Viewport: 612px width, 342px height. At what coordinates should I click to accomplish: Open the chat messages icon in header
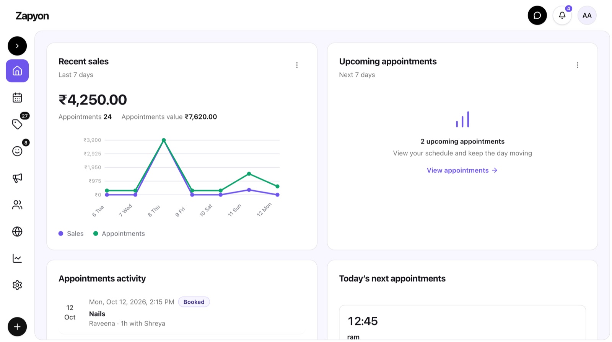point(537,15)
